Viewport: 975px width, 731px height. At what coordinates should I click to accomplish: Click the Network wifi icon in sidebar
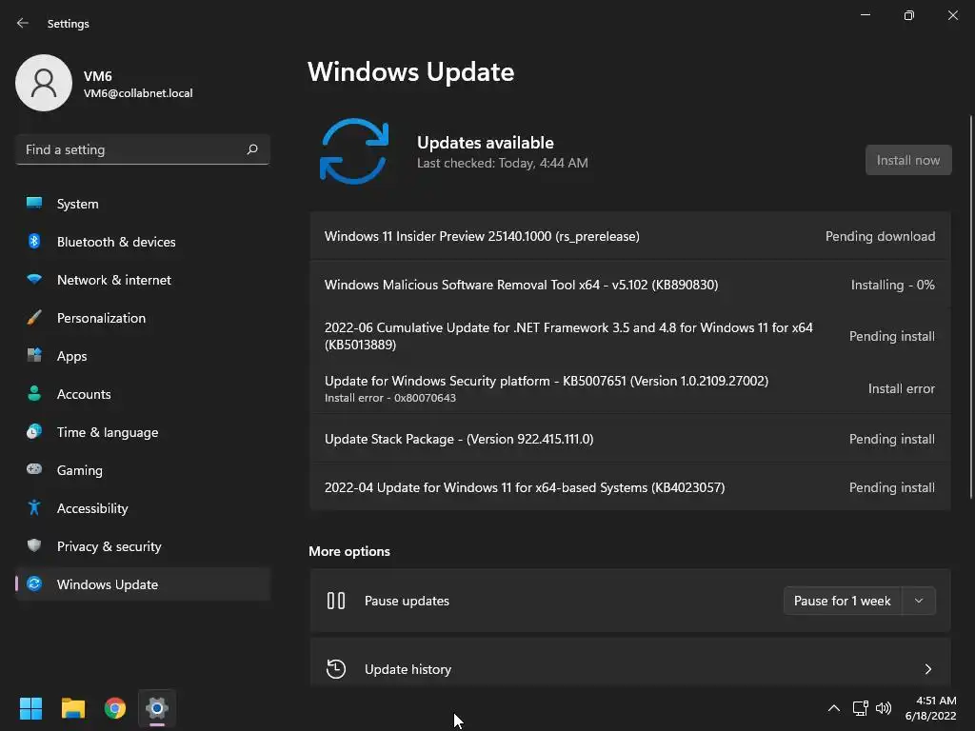(34, 279)
